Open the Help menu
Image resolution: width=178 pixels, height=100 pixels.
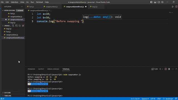pos(47,2)
